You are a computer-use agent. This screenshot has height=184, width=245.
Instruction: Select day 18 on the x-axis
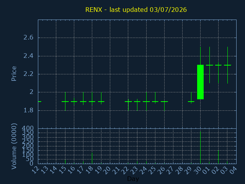[90, 170]
